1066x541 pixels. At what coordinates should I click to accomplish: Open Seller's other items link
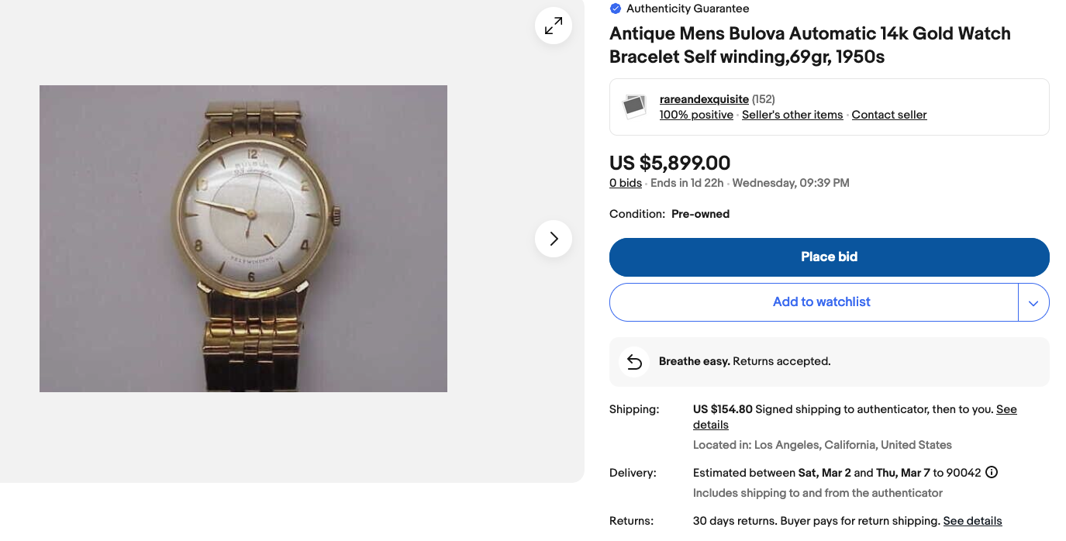tap(792, 115)
